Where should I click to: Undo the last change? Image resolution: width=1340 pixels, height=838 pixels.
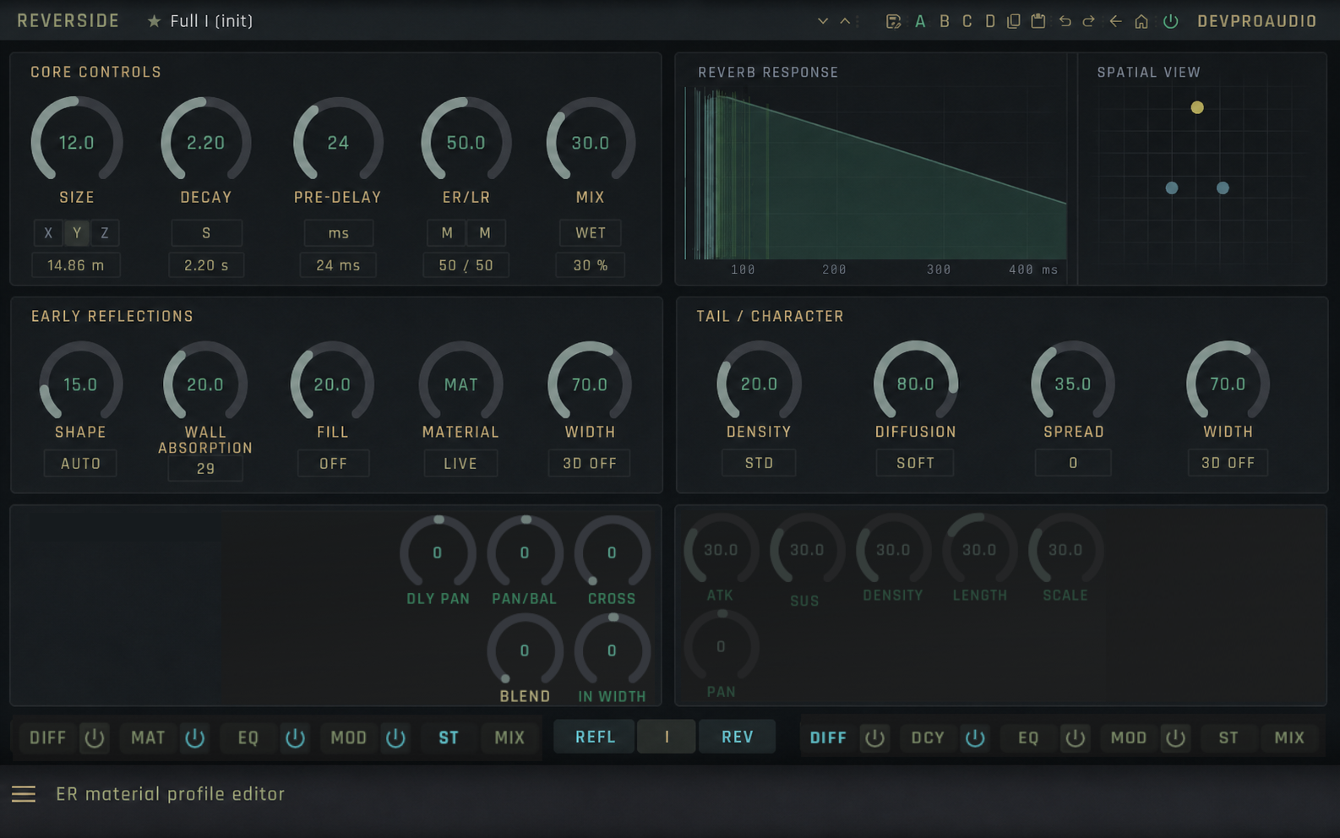[x=1065, y=21]
